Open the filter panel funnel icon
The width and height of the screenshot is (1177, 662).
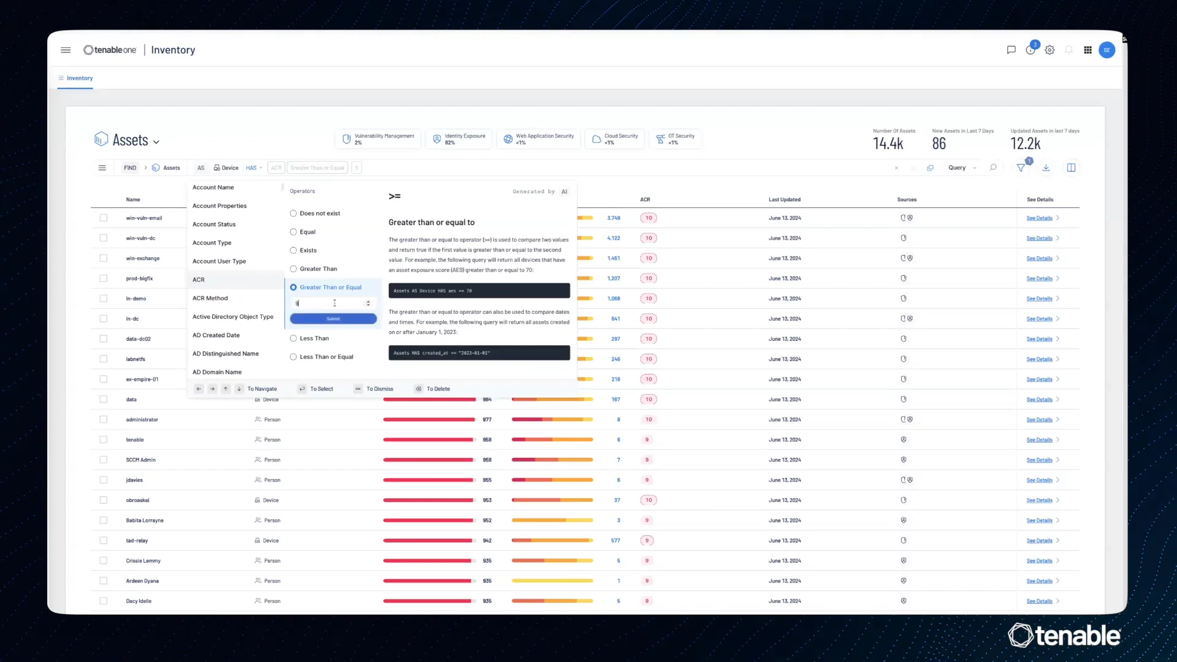1021,168
